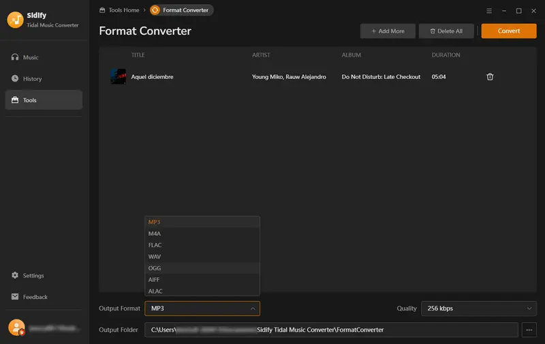
Task: Choose WAV in the format list
Action: pos(202,256)
